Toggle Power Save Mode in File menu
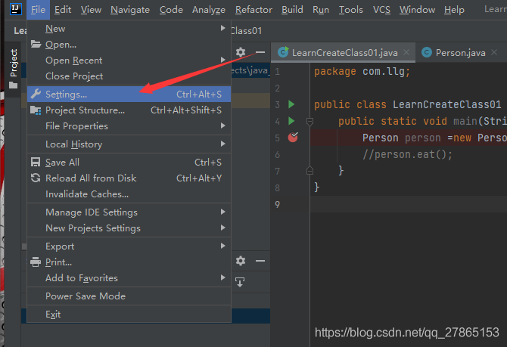Viewport: 507px width, 347px height. click(x=85, y=296)
